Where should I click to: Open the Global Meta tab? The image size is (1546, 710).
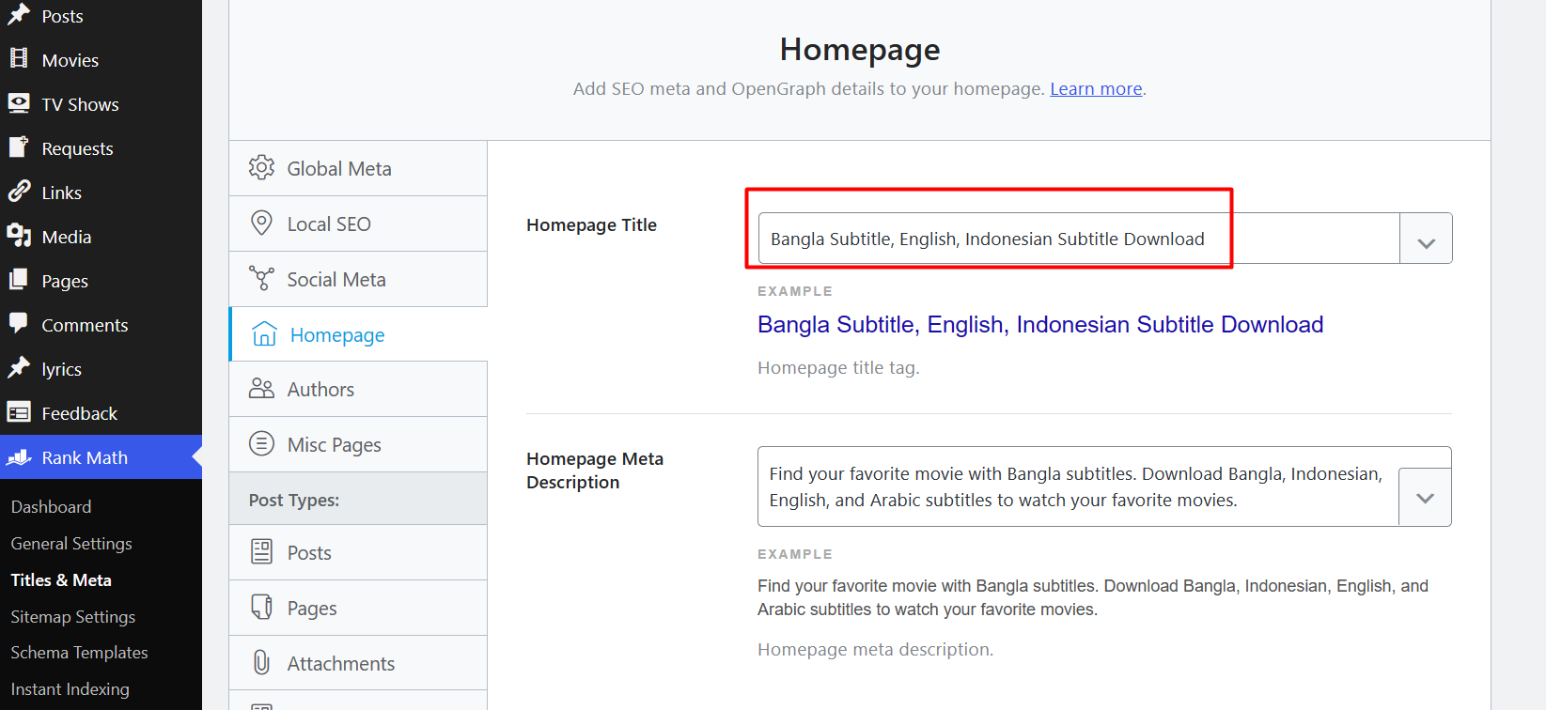click(358, 168)
